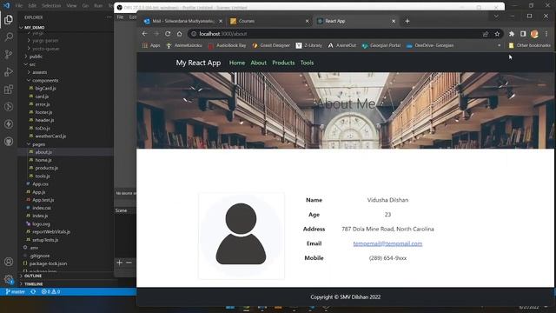556x313 pixels.
Task: Go to Tools in the React app navbar
Action: click(307, 63)
